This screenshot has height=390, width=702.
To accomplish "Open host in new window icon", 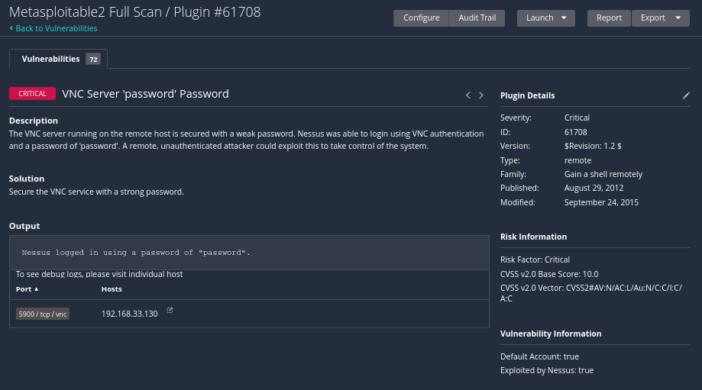I will [x=170, y=311].
